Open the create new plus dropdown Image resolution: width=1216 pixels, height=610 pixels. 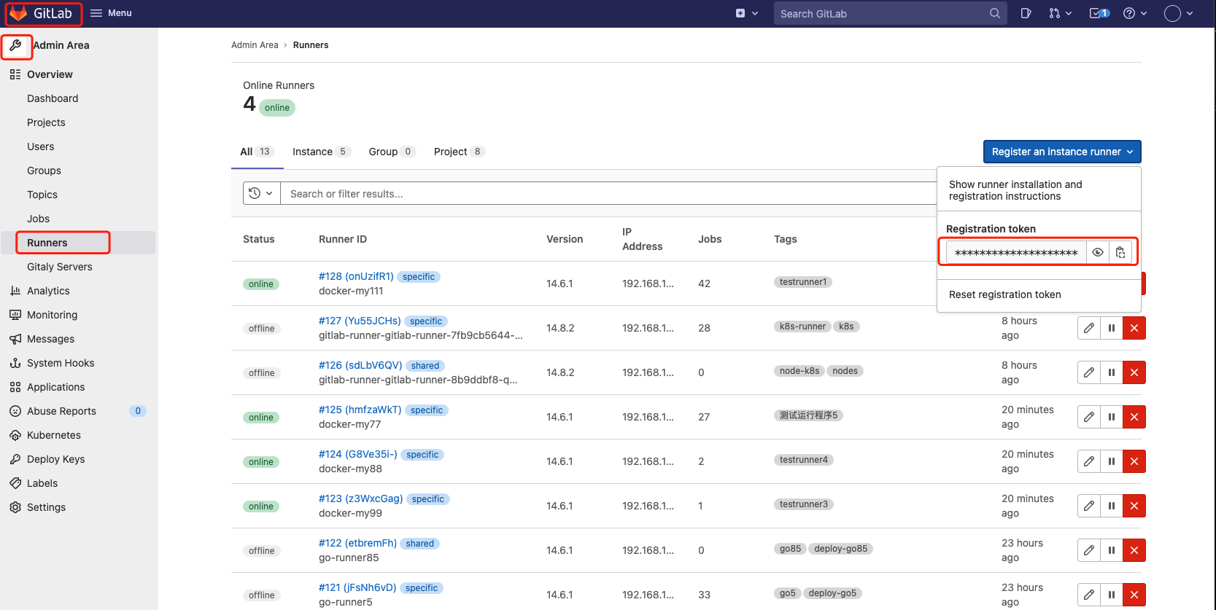[x=747, y=13]
